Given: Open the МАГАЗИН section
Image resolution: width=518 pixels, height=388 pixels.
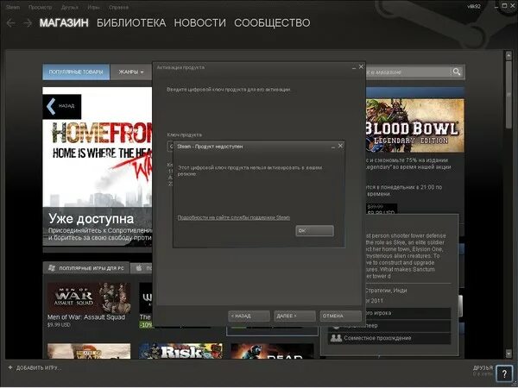Looking at the screenshot, I should 64,22.
